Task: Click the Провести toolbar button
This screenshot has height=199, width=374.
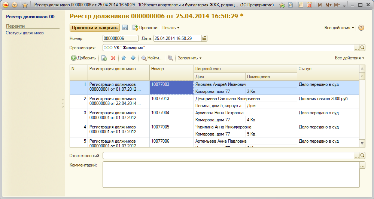Action: 145,28
